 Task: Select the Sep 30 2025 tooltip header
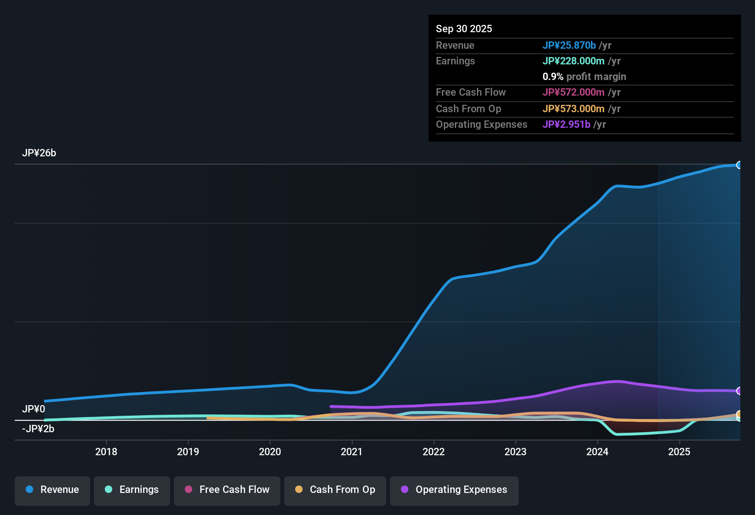(x=464, y=29)
